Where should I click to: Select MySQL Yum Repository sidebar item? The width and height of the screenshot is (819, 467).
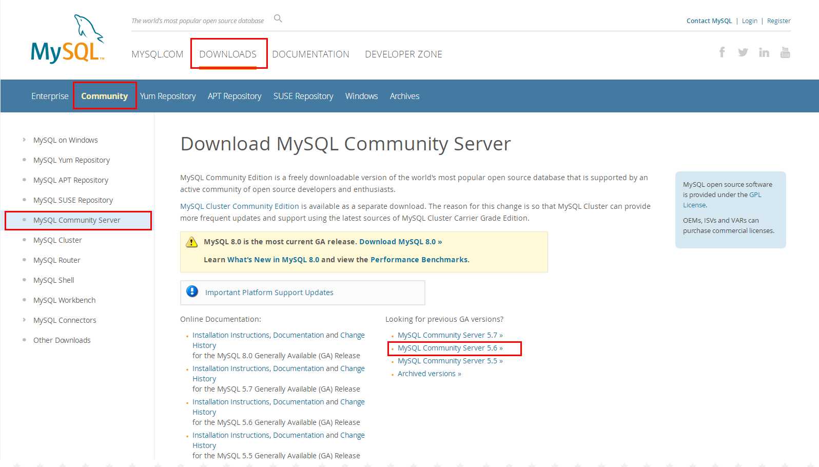point(71,160)
